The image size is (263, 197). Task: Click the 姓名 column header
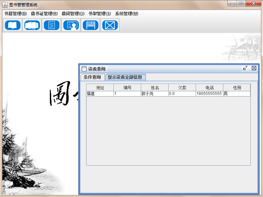(155, 88)
